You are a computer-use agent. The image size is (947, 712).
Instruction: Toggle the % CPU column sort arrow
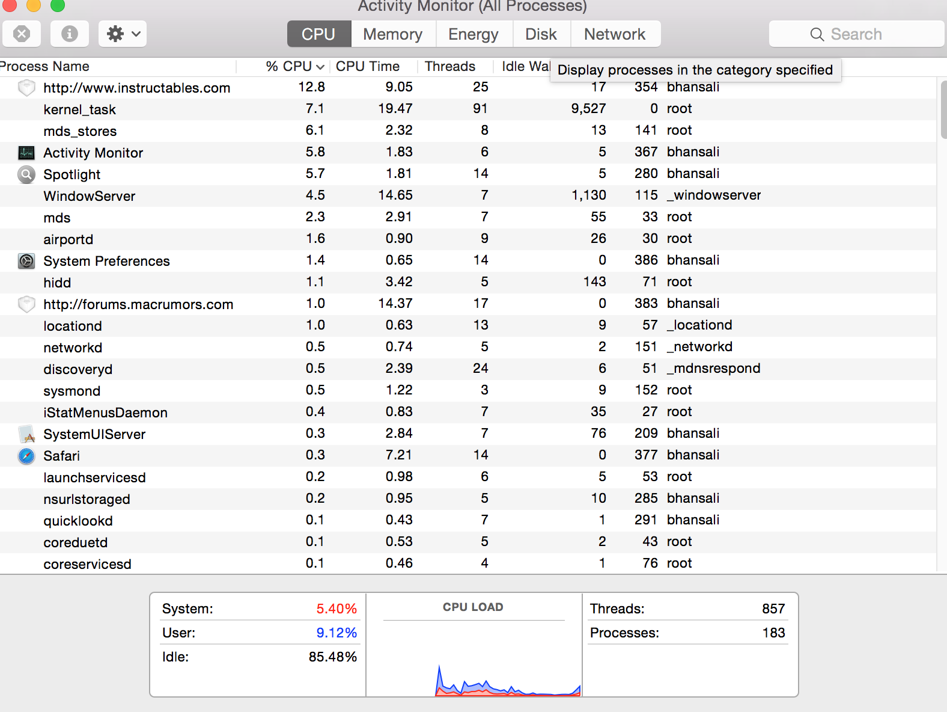tap(320, 67)
